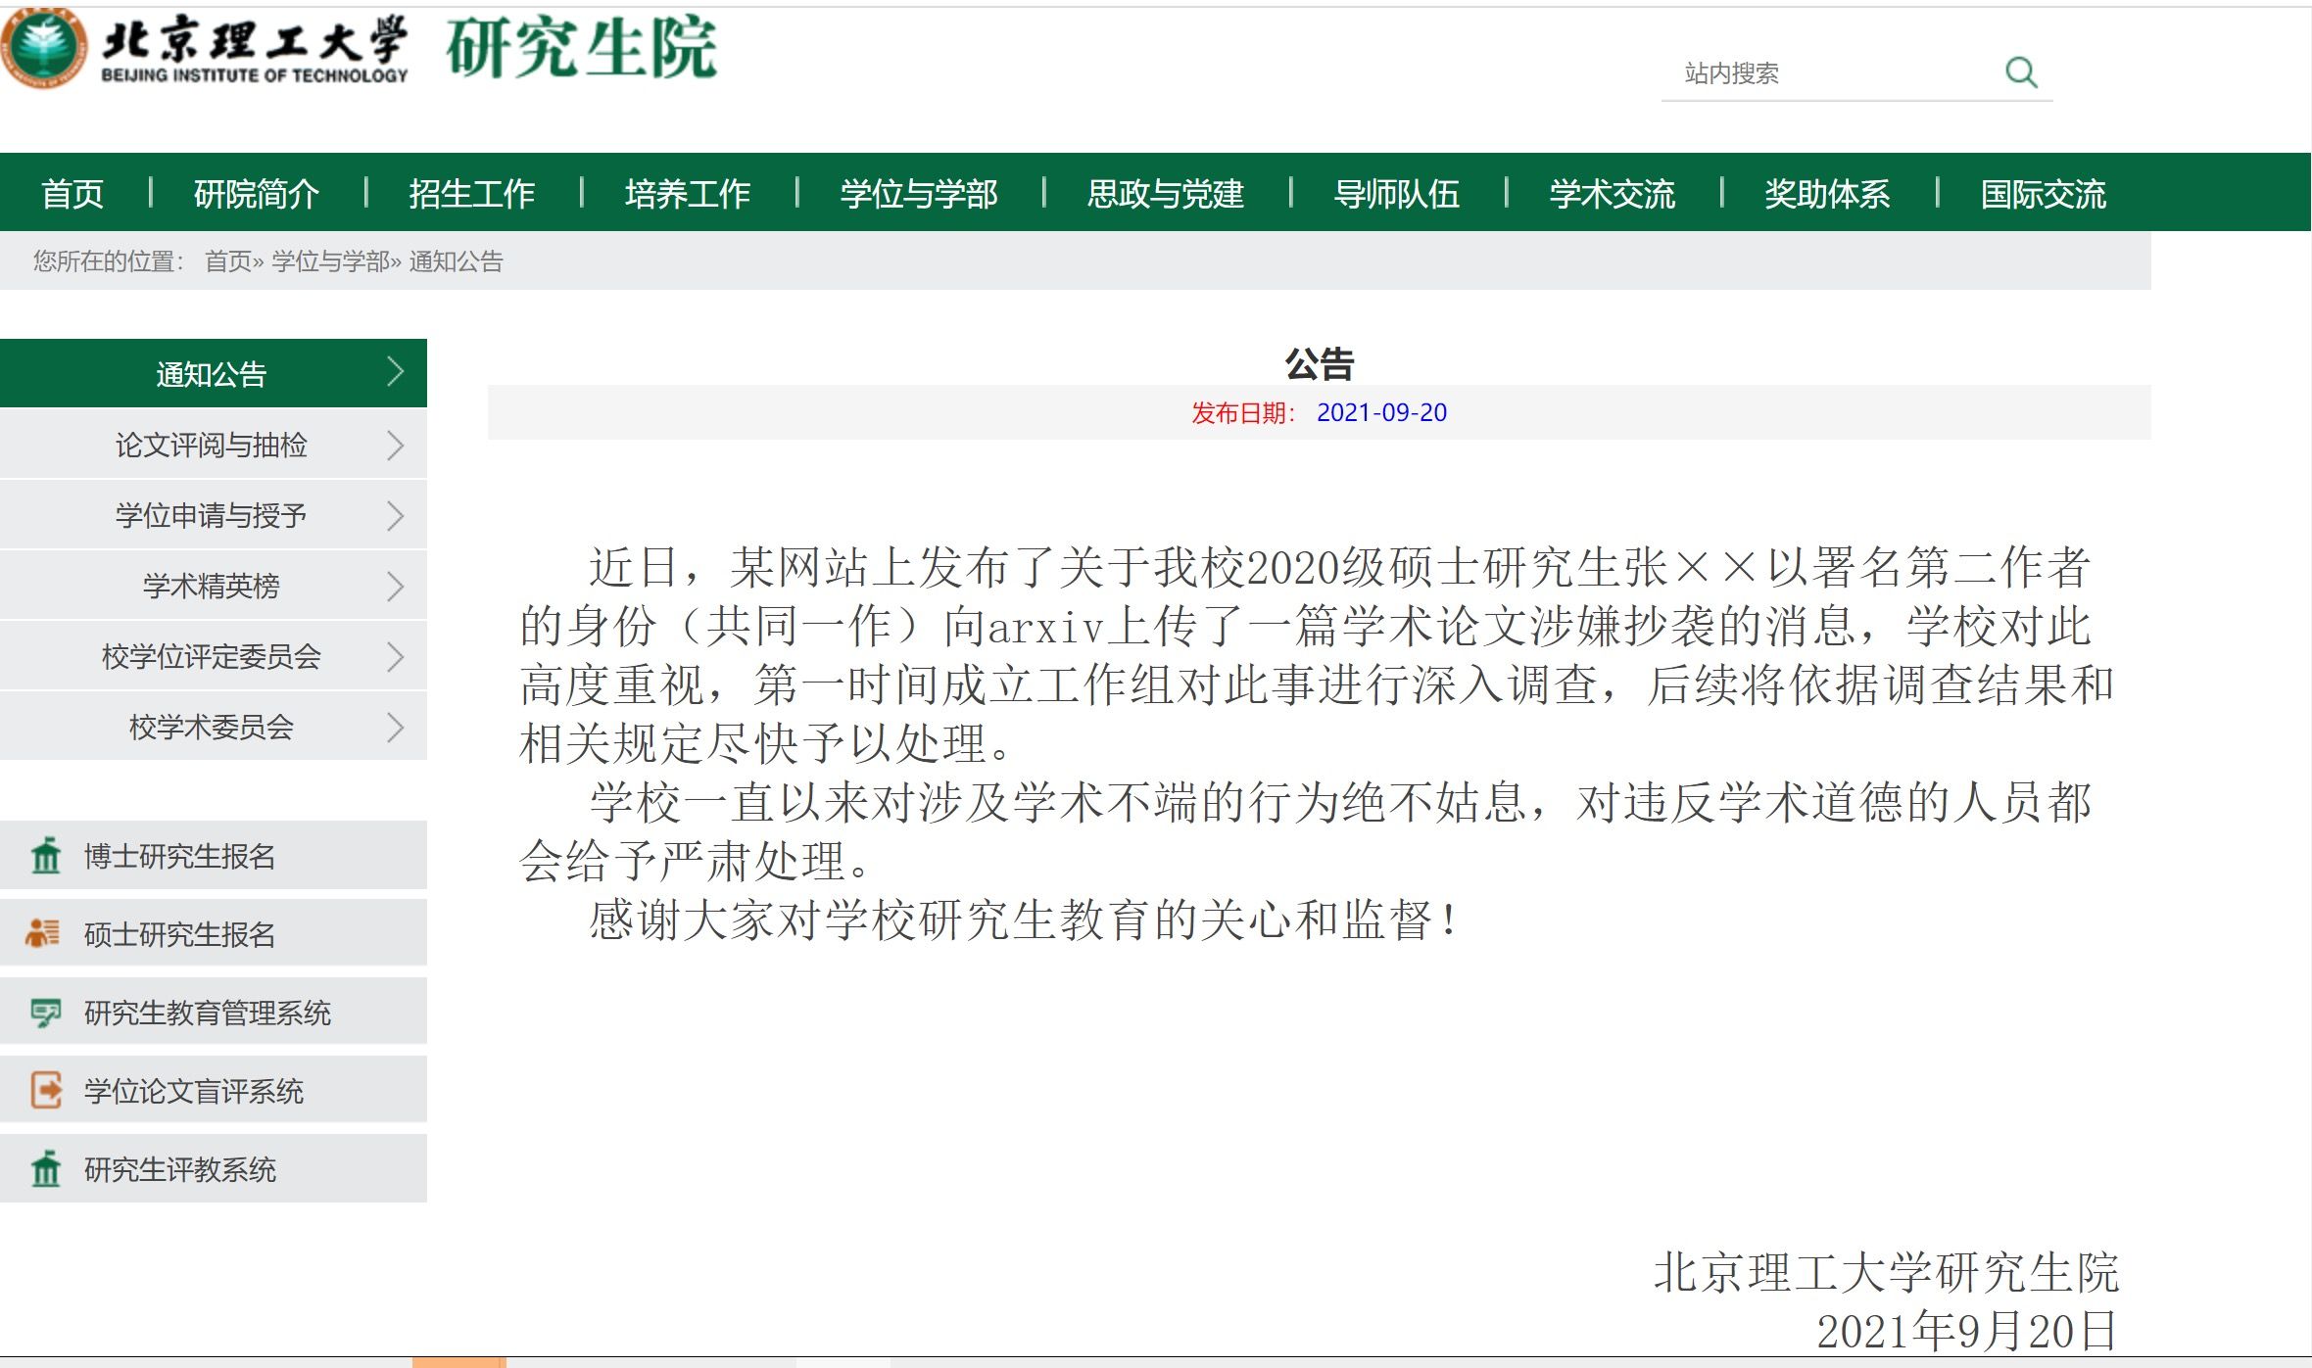Click the line 感谢大家对学校研究生教育的关心和监督
The image size is (2312, 1368).
[1025, 920]
